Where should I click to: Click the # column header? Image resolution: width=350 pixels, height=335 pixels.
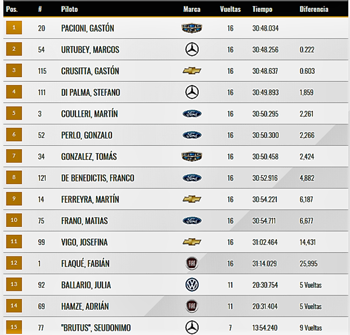click(40, 9)
